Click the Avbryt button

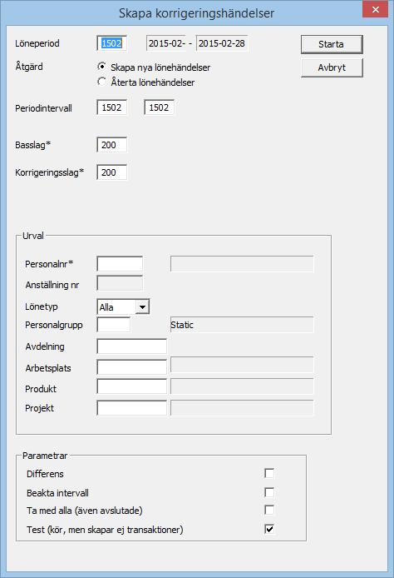point(332,67)
